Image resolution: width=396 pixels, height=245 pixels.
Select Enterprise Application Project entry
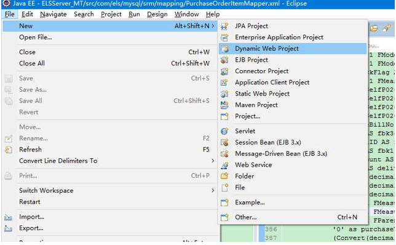coord(293,38)
